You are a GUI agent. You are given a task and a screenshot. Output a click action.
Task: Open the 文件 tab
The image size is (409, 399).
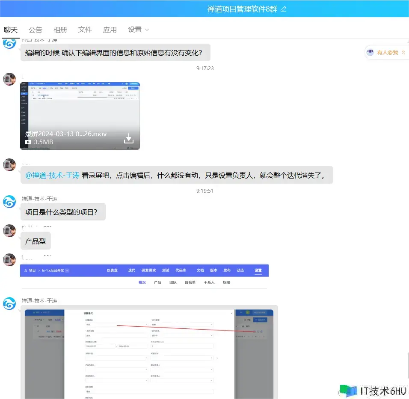[x=85, y=30]
